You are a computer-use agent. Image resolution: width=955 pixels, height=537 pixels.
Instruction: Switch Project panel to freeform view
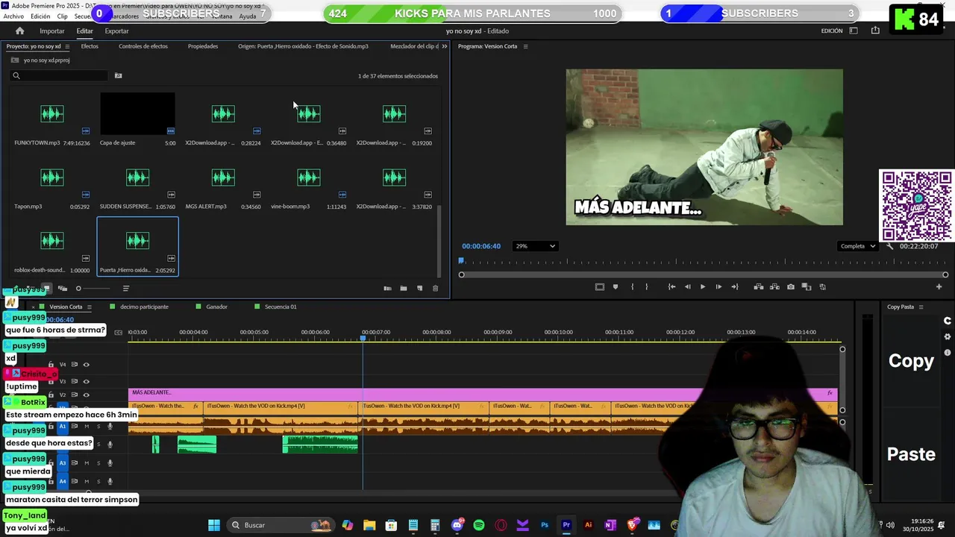[63, 289]
